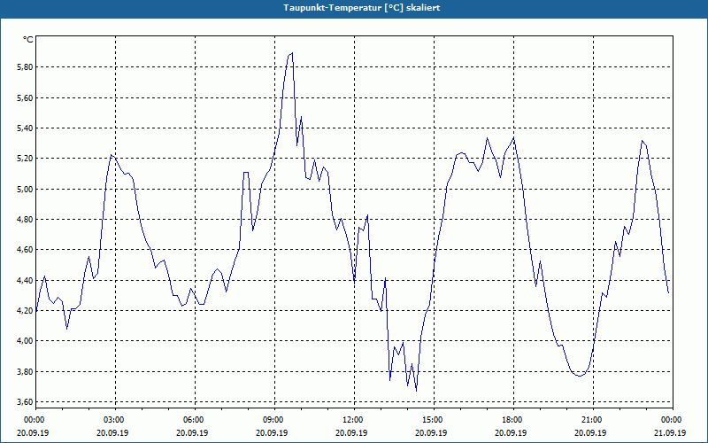Click the 5,40 y-axis label

pos(25,128)
